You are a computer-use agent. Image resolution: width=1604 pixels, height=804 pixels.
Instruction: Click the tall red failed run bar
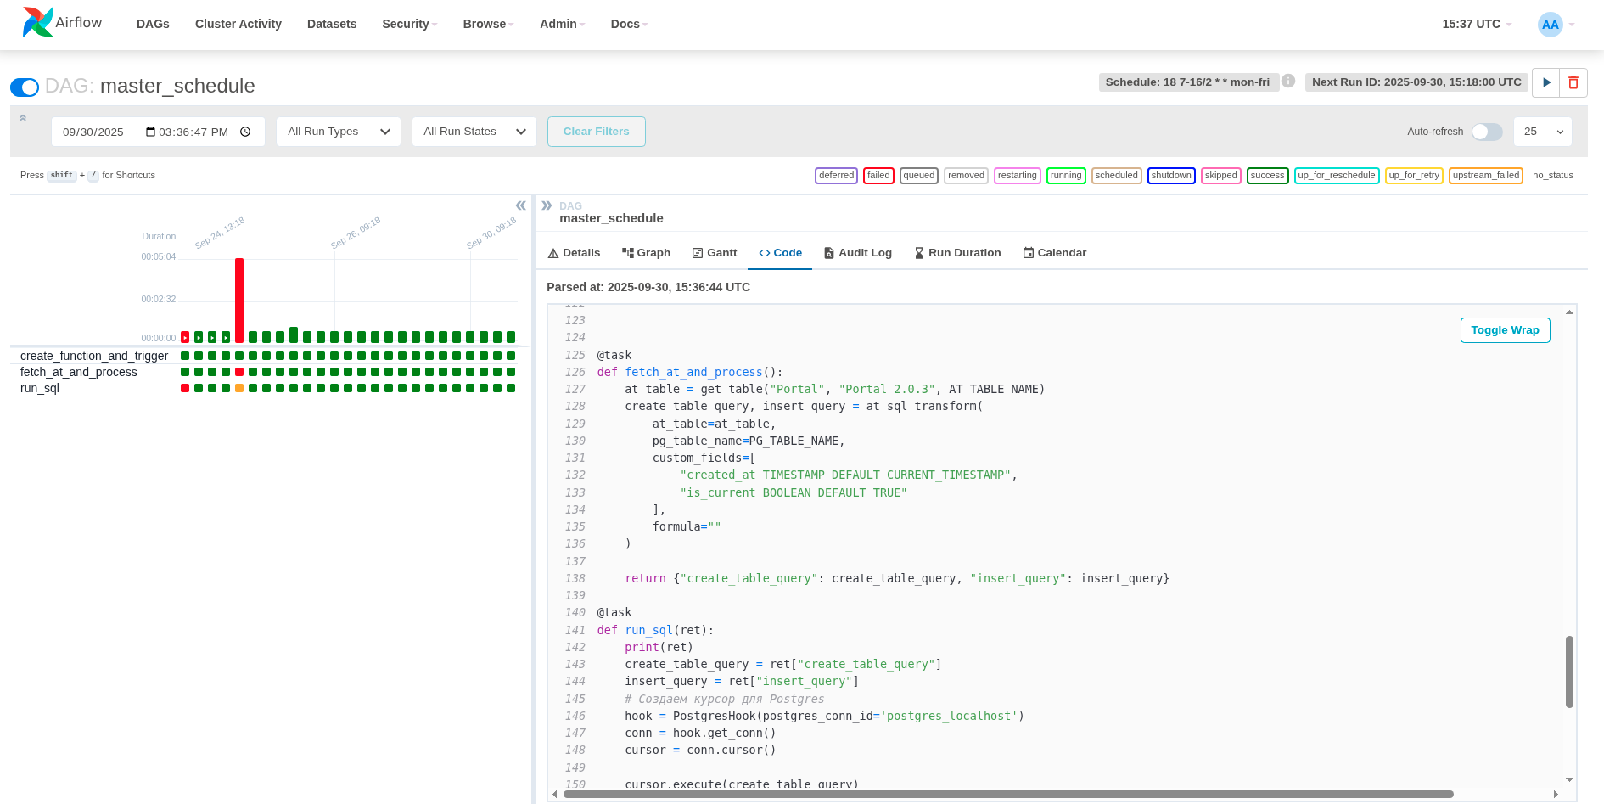pos(239,299)
